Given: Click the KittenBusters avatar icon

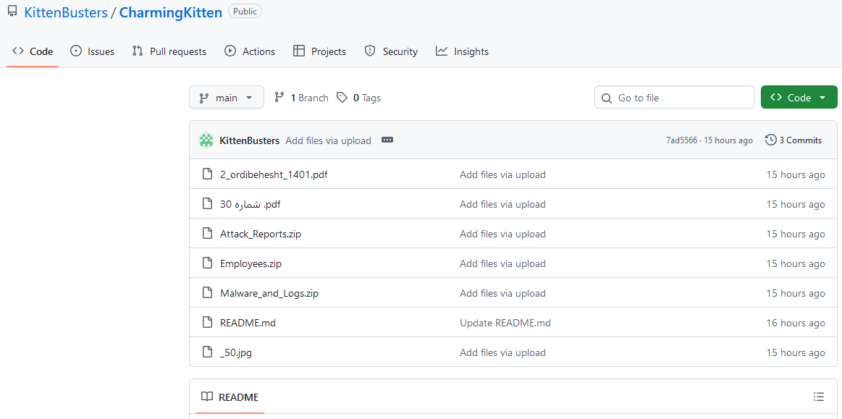Looking at the screenshot, I should point(206,140).
